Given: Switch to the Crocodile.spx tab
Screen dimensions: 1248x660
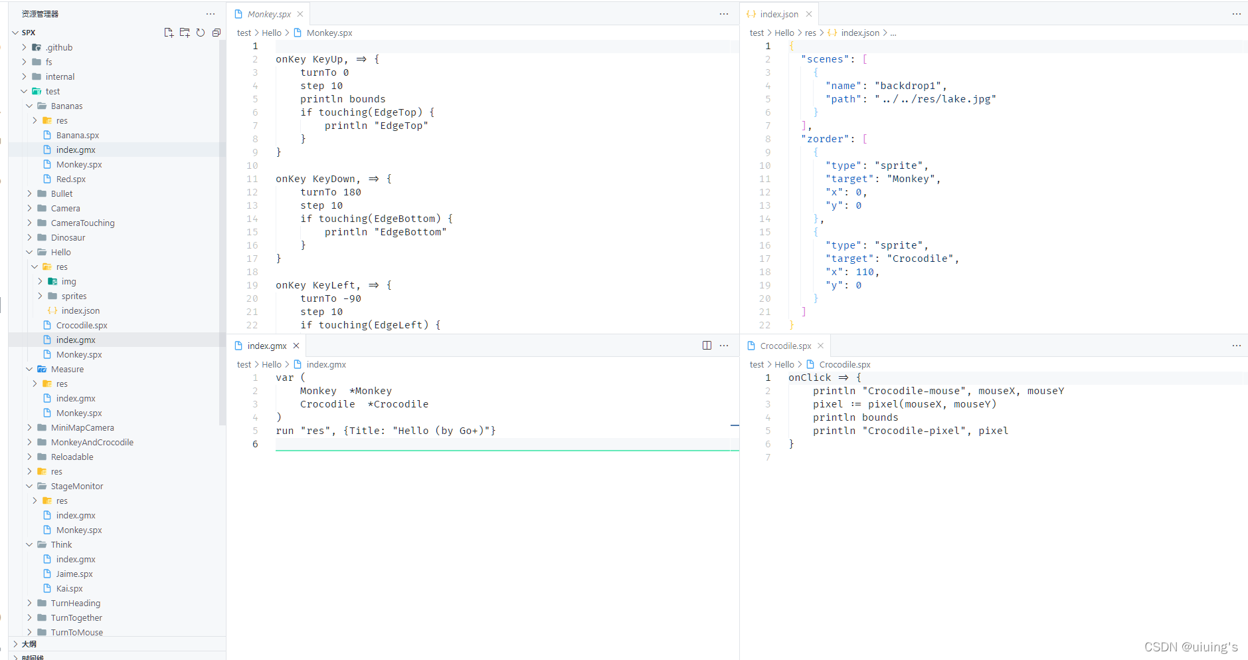Looking at the screenshot, I should (786, 346).
